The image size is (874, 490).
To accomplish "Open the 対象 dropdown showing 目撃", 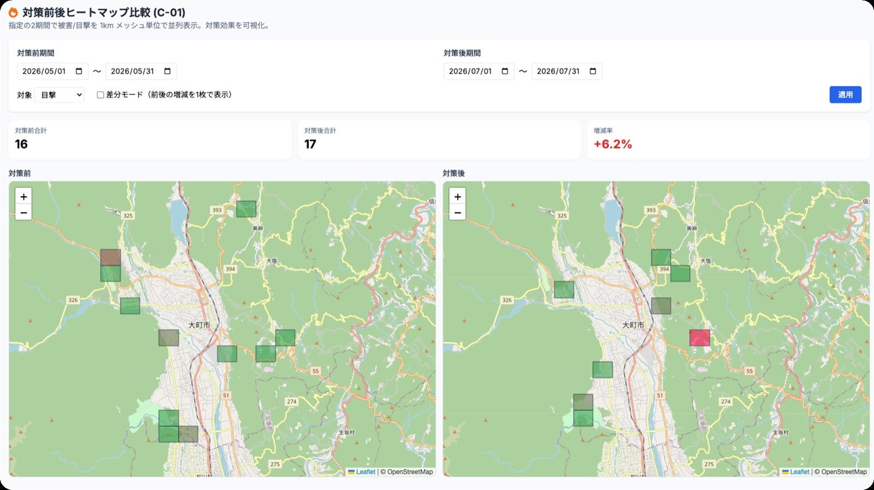I will pos(59,95).
